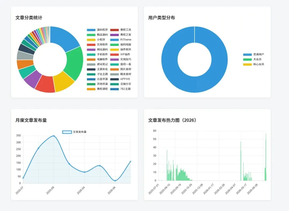
Task: Click the 电脑软件 legend item
Action: click(97, 59)
